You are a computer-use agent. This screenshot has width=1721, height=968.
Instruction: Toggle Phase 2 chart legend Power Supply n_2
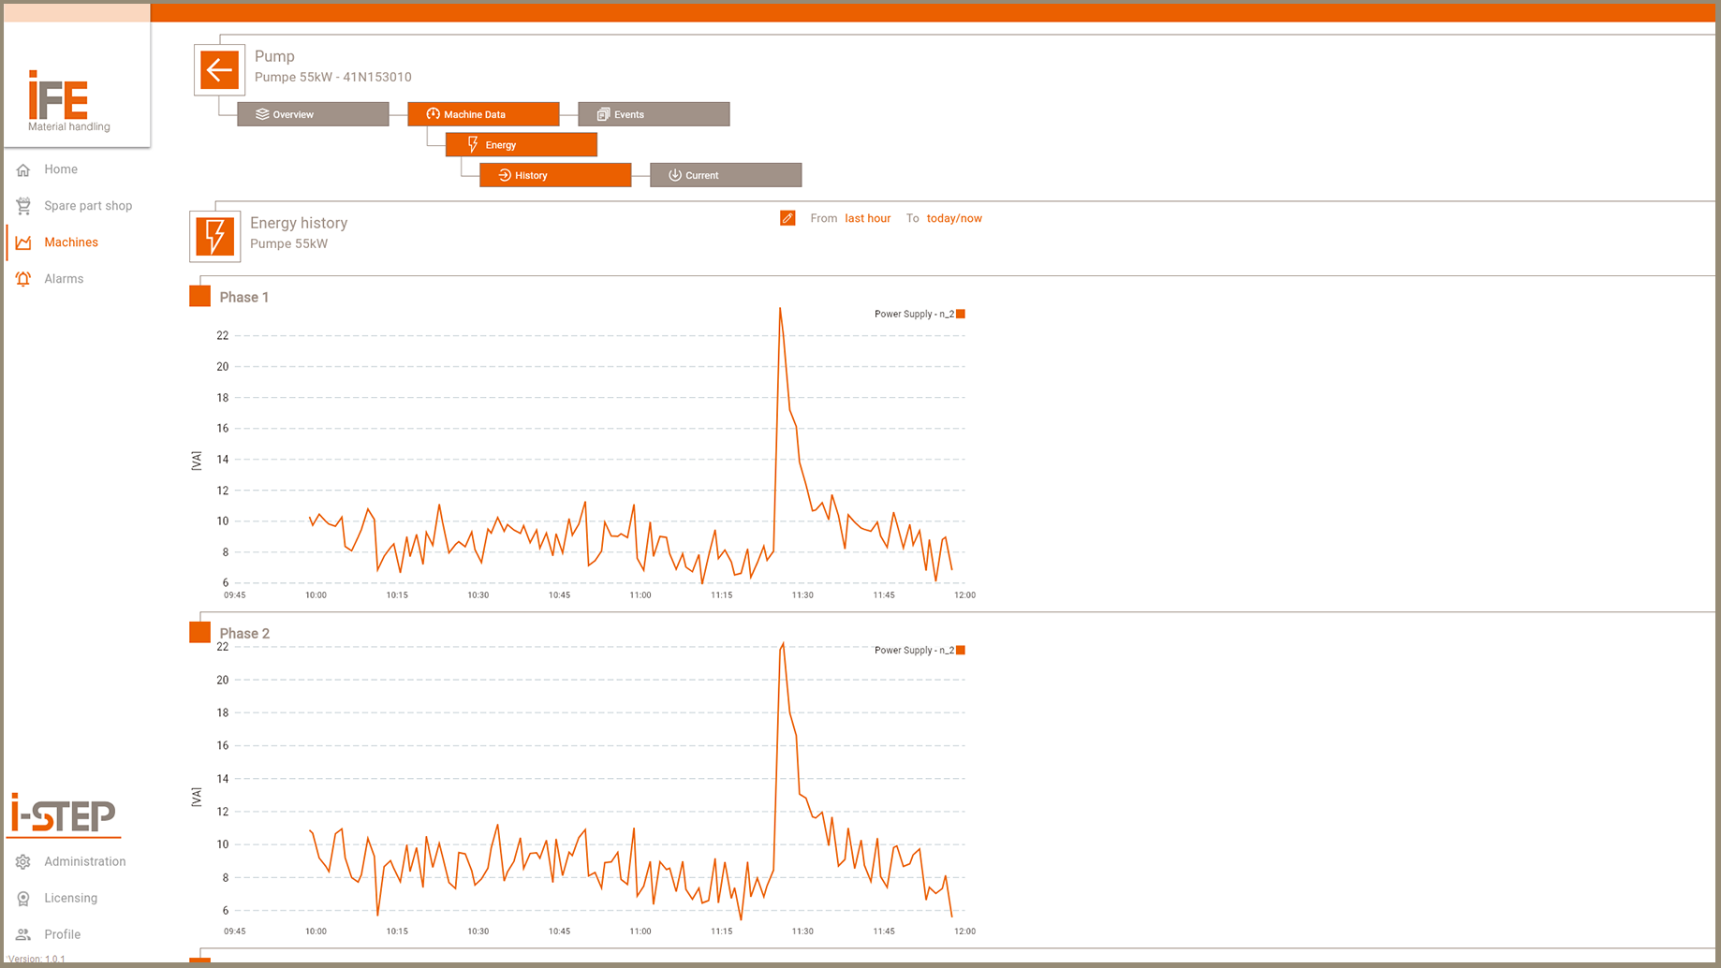point(919,650)
